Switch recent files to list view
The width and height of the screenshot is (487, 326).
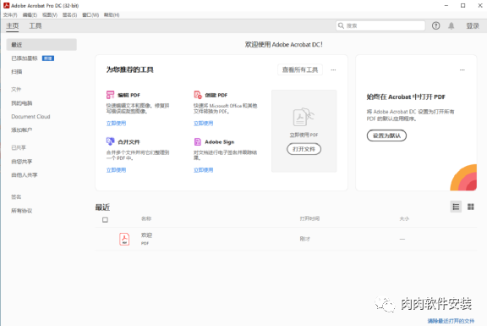pos(456,207)
